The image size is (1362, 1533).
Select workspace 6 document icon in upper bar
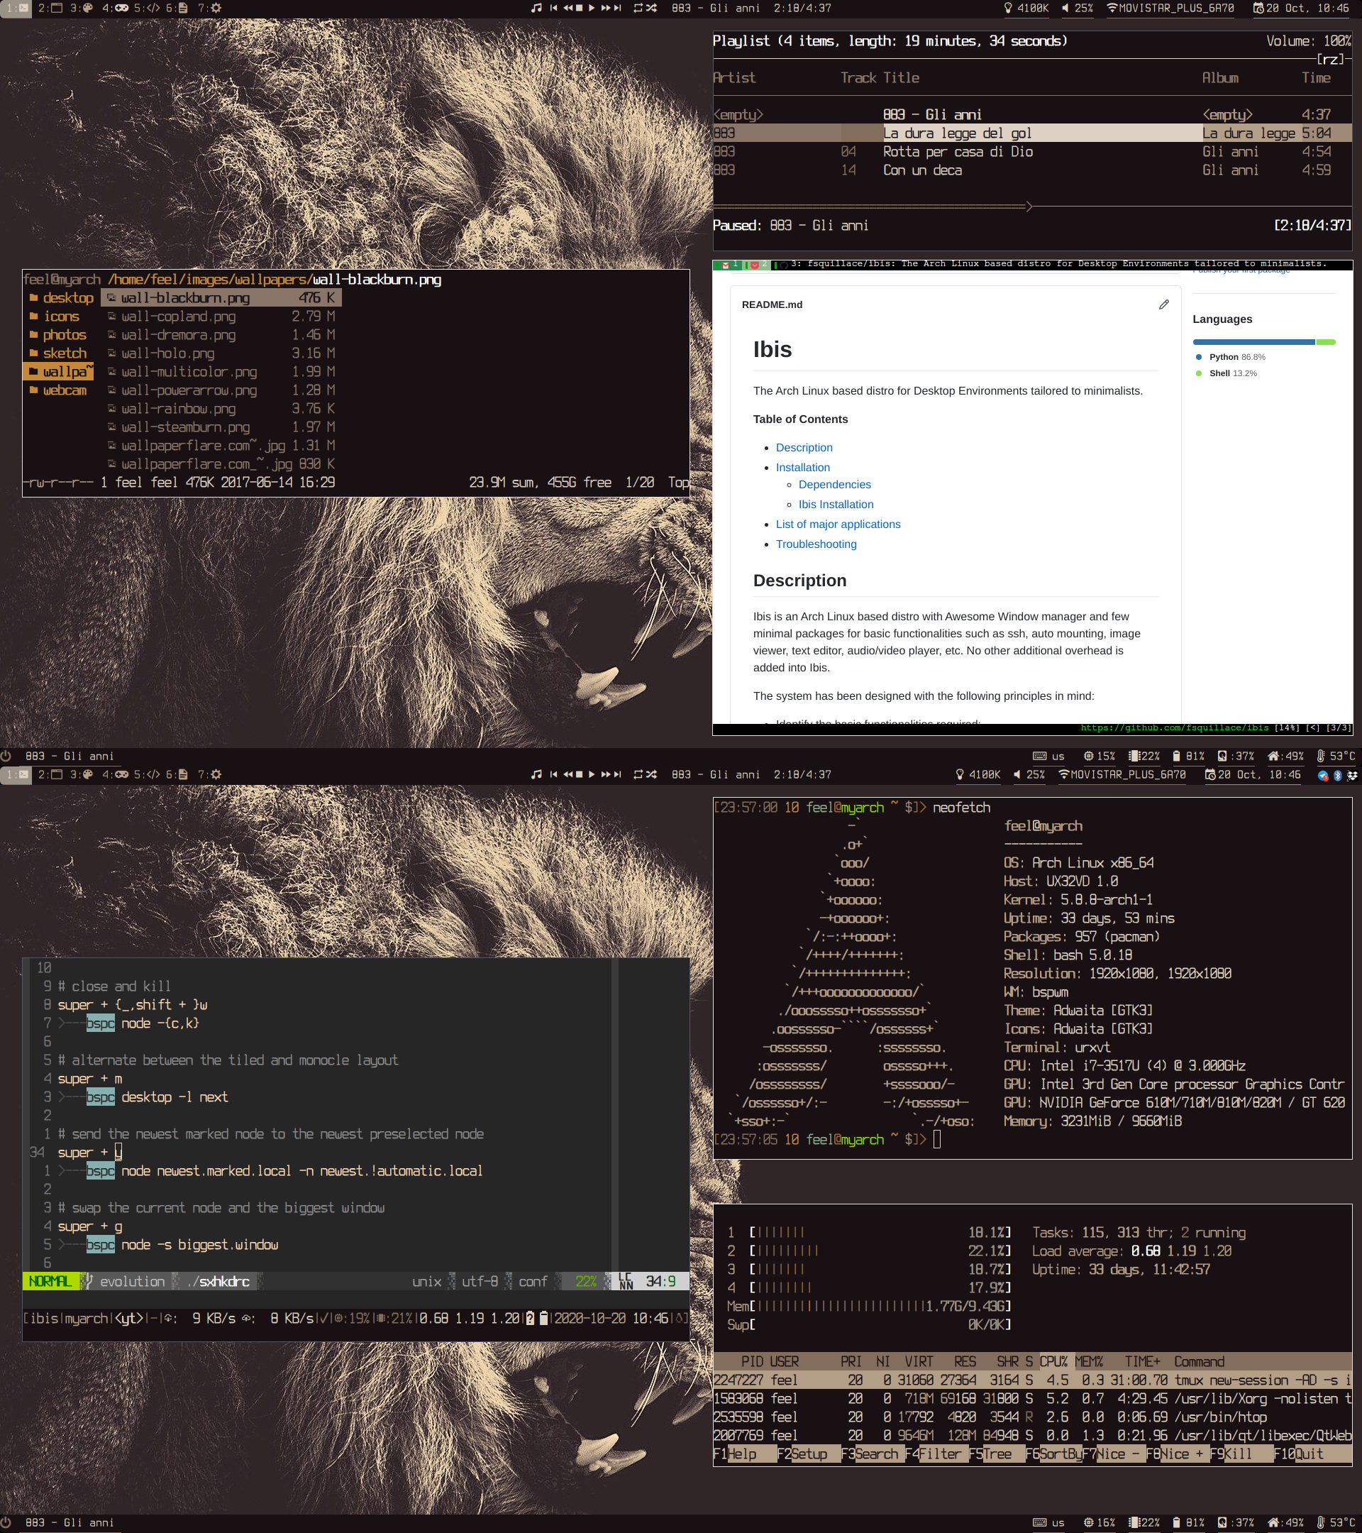tap(177, 9)
